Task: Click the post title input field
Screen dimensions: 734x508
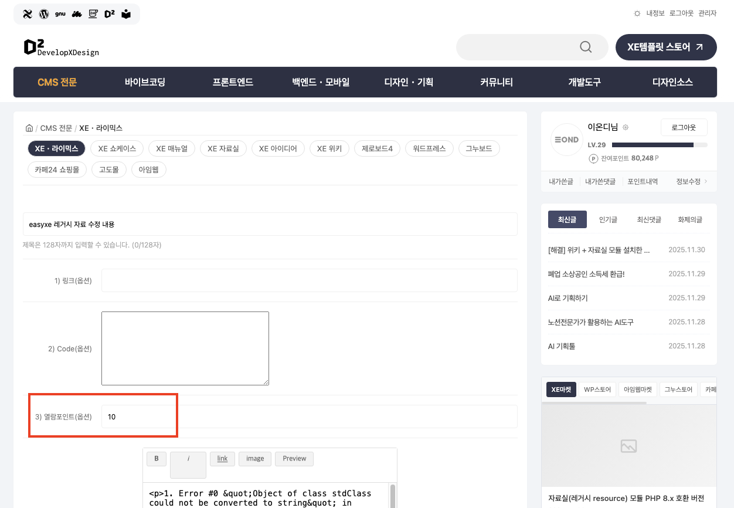Action: pos(270,224)
